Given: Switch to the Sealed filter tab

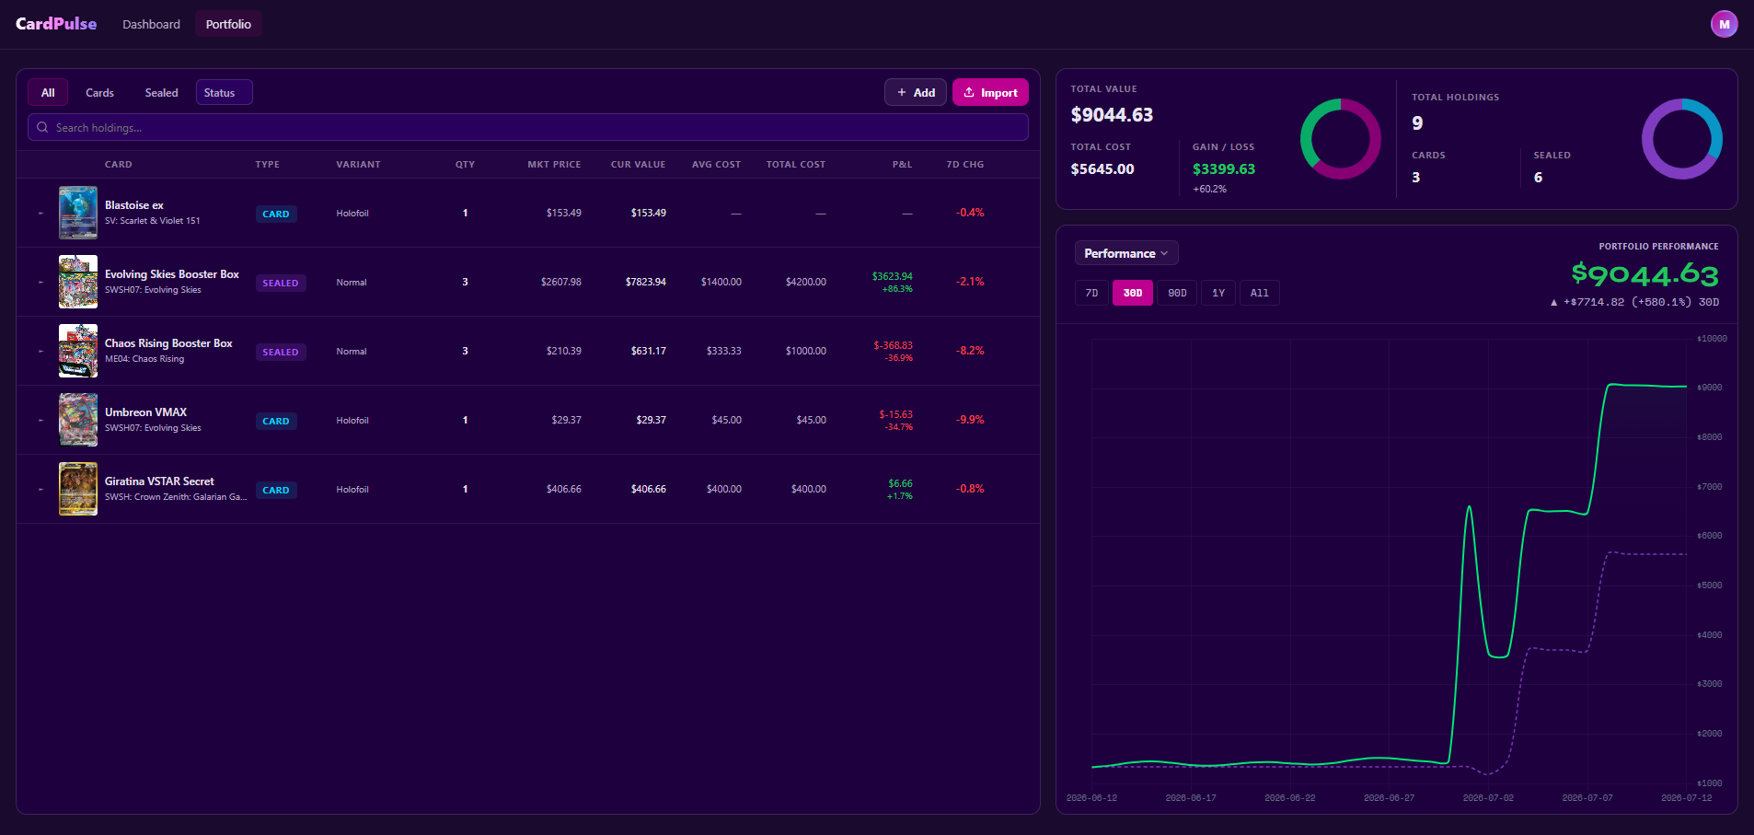Looking at the screenshot, I should pos(161,92).
